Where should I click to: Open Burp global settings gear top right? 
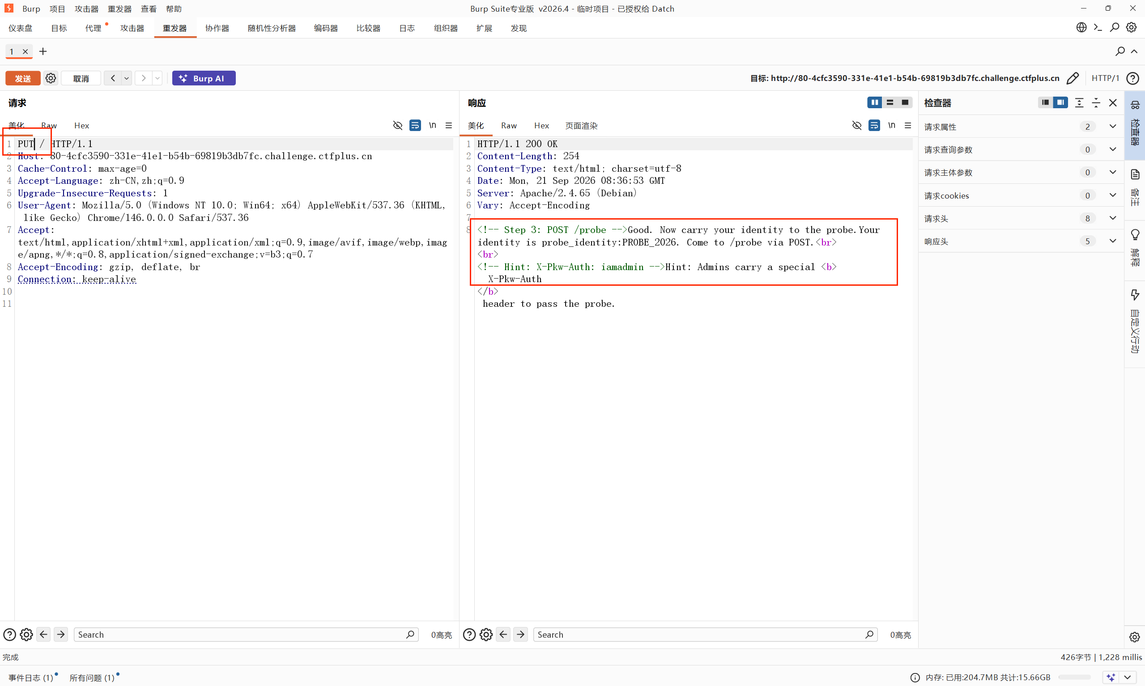(x=1131, y=27)
